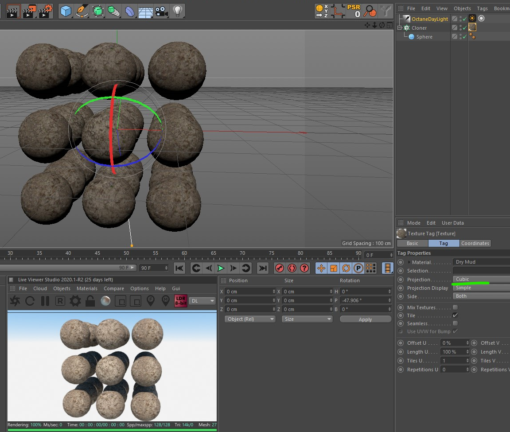Click the Rotation P value field
Viewport: 510px width, 432px height.
click(363, 300)
